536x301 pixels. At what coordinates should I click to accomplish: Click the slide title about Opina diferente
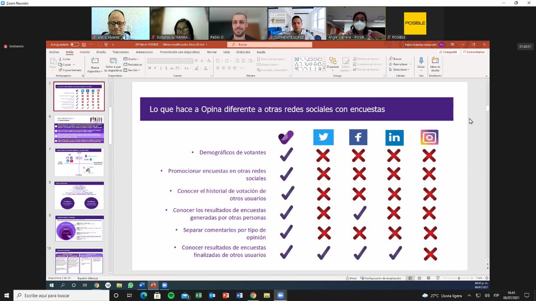tap(267, 109)
